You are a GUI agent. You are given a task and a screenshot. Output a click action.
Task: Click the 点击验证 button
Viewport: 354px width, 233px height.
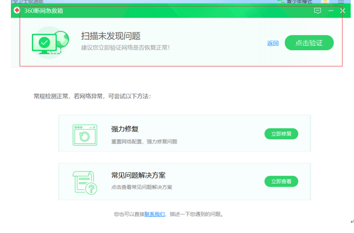coord(309,43)
